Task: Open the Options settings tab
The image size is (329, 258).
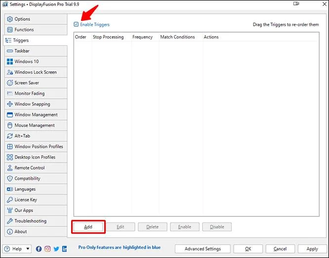Action: coord(36,19)
